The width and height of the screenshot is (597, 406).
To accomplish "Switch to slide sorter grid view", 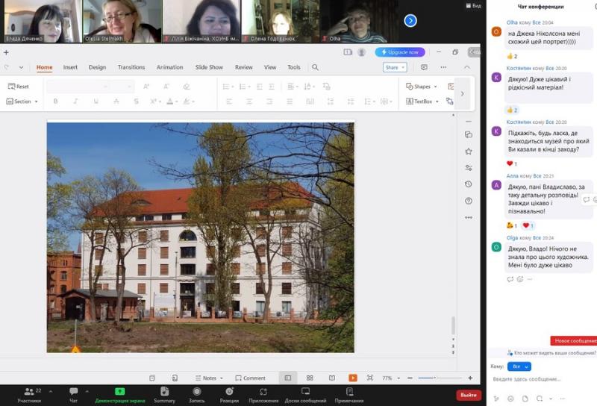I will tap(310, 378).
